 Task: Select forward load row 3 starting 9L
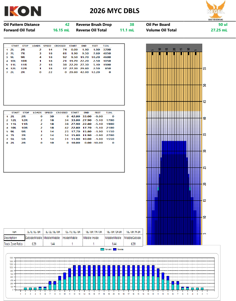click(58, 57)
